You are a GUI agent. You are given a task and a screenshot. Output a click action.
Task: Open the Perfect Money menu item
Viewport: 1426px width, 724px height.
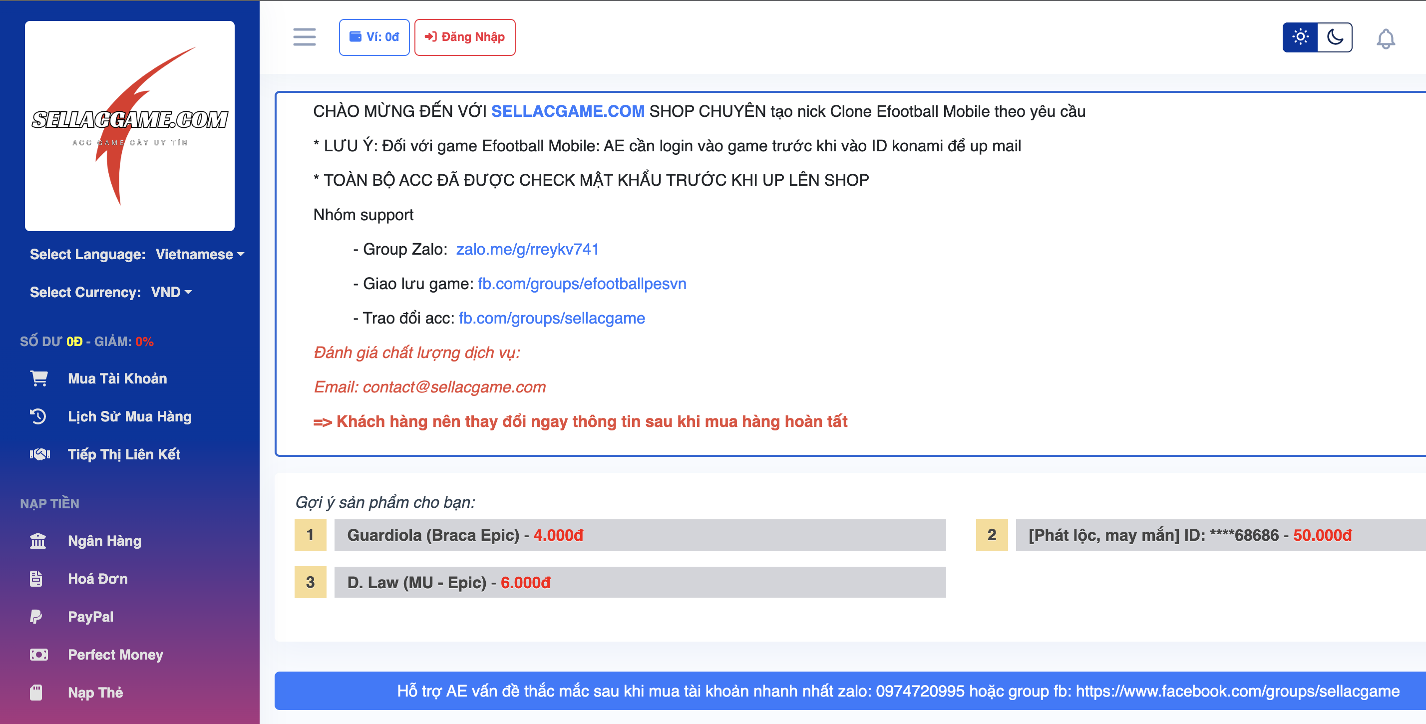coord(115,655)
